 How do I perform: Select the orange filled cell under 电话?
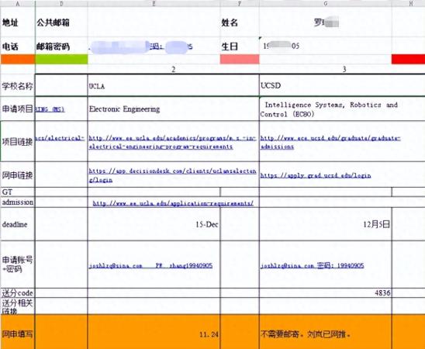click(18, 60)
